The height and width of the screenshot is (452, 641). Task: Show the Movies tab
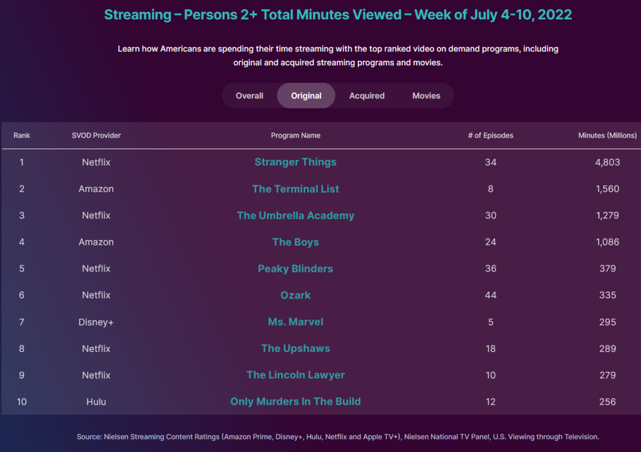tap(426, 96)
